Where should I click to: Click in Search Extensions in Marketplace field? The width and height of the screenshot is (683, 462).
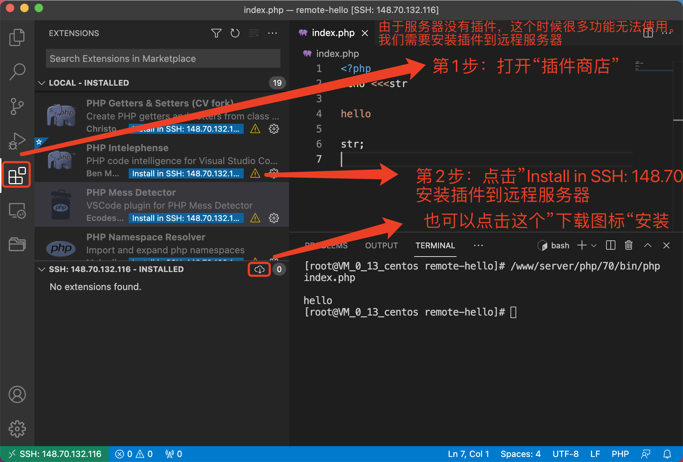(163, 58)
